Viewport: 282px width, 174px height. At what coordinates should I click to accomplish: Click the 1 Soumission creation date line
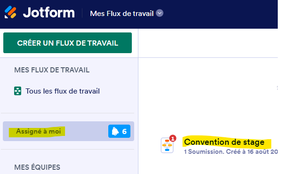[231, 152]
